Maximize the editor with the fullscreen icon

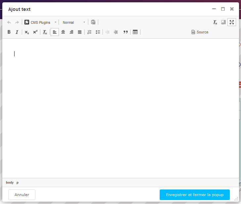pos(232,22)
